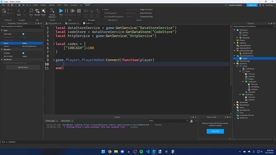Click the Undo icon in the quick access bar

coord(27,5)
